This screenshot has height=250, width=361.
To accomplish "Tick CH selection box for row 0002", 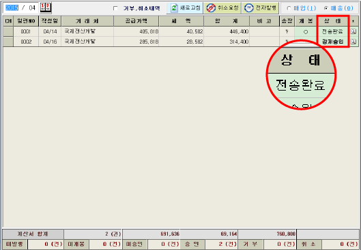I will 8,42.
